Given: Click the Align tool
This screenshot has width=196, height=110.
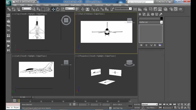Looking at the screenshot, I should [140, 9].
